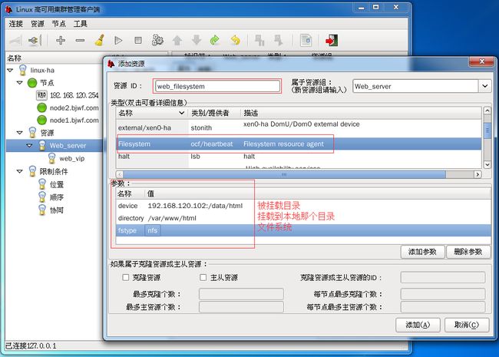The height and width of the screenshot is (357, 499).
Task: Click the type list vertical scrollbar up arrow
Action: (x=487, y=111)
